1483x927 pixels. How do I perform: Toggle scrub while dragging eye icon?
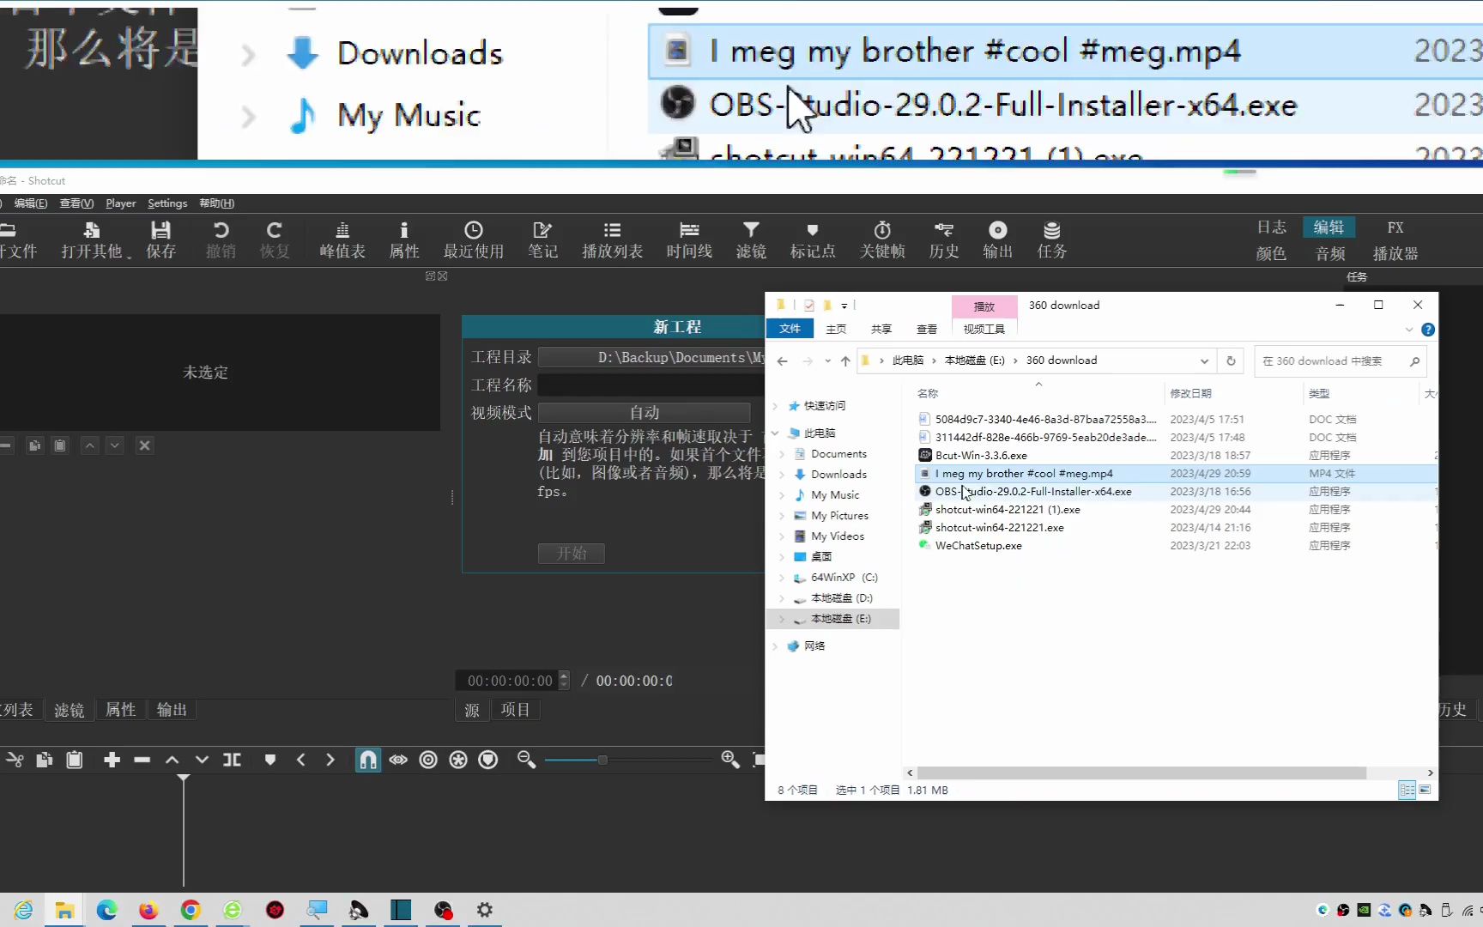pyautogui.click(x=398, y=760)
